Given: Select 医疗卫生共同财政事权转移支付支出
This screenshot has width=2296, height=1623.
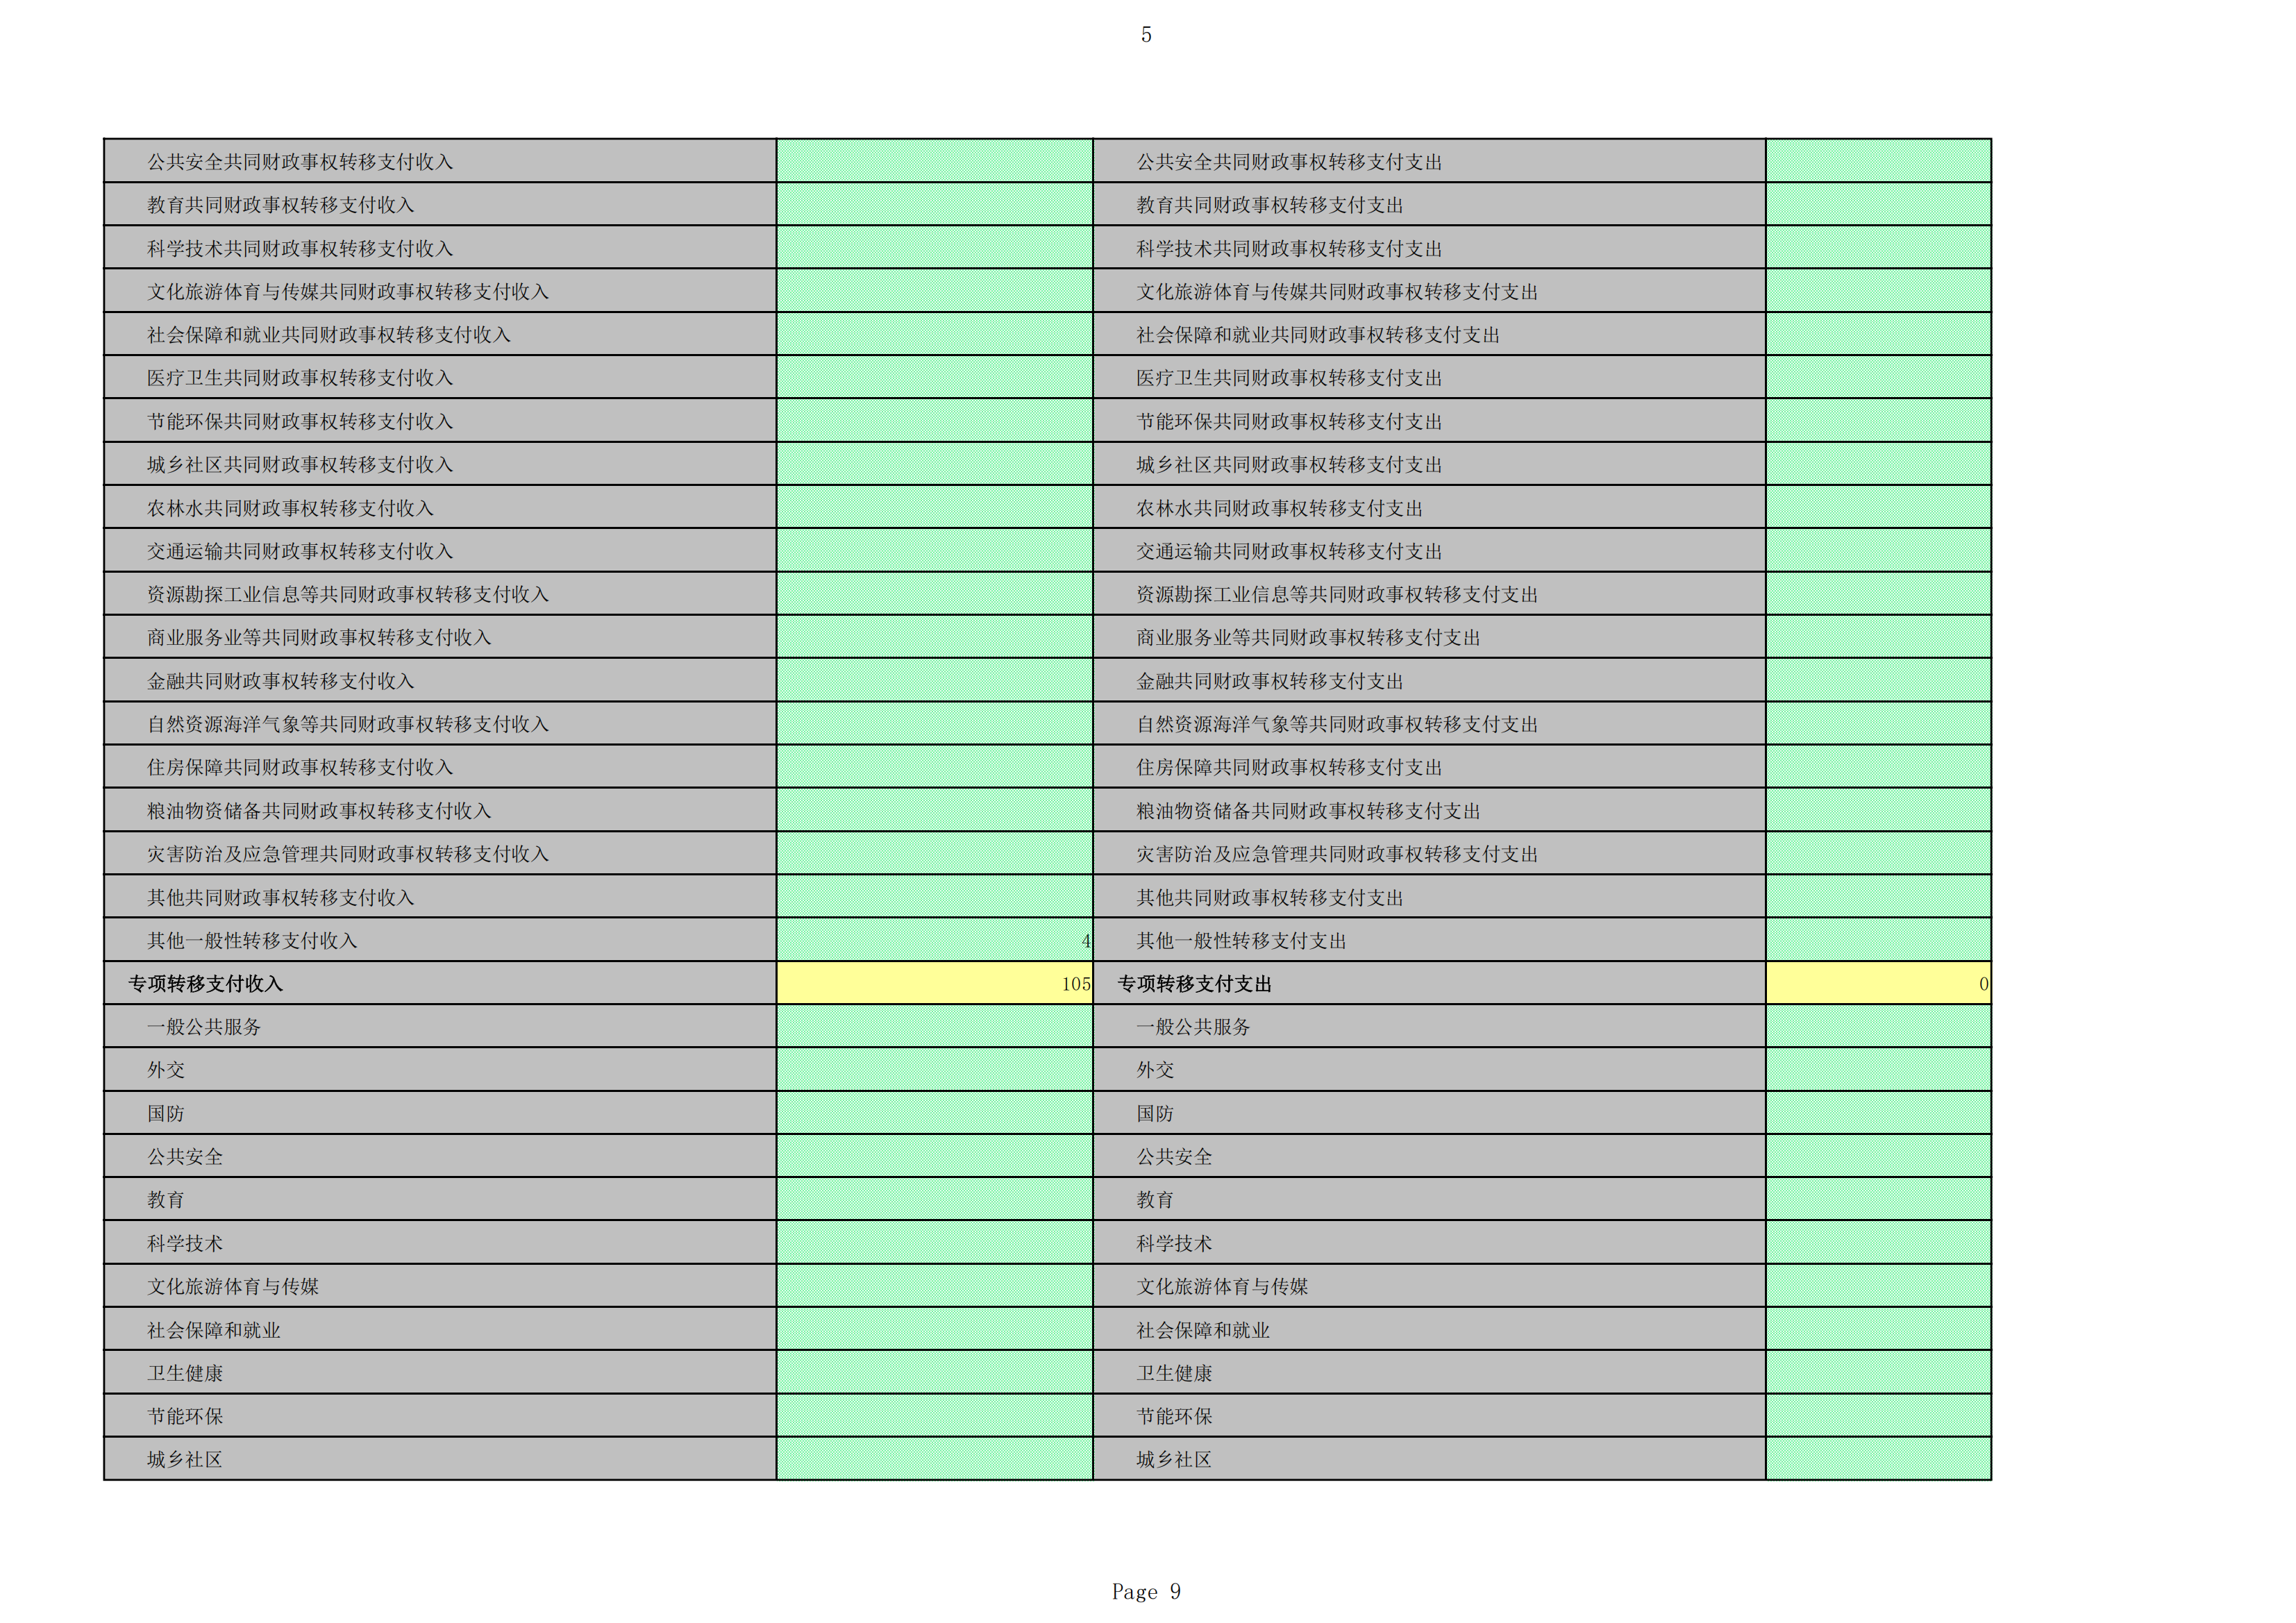Looking at the screenshot, I should [x=1289, y=378].
